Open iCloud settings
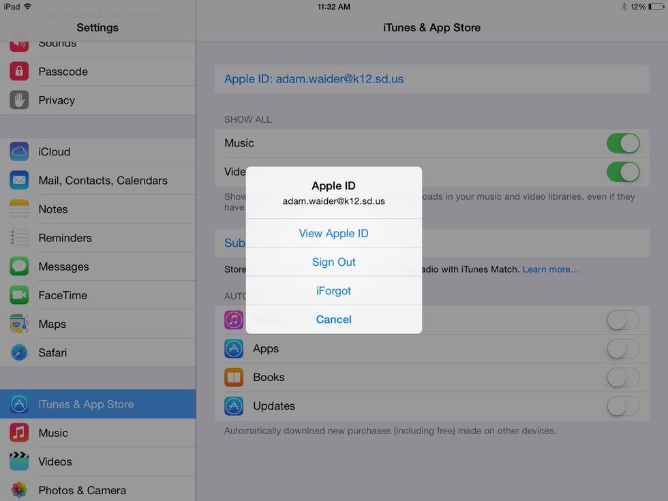 [98, 151]
